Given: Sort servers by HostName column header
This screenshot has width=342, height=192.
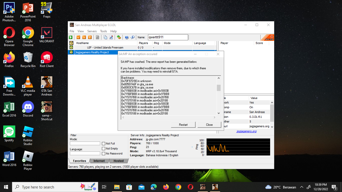Looking at the screenshot, I should coord(105,43).
